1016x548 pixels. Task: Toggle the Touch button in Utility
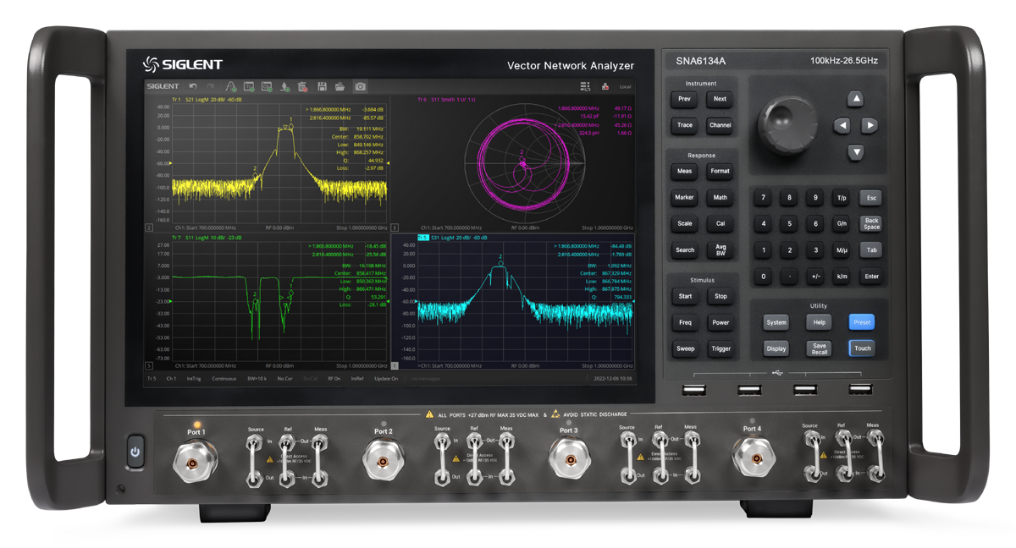862,348
